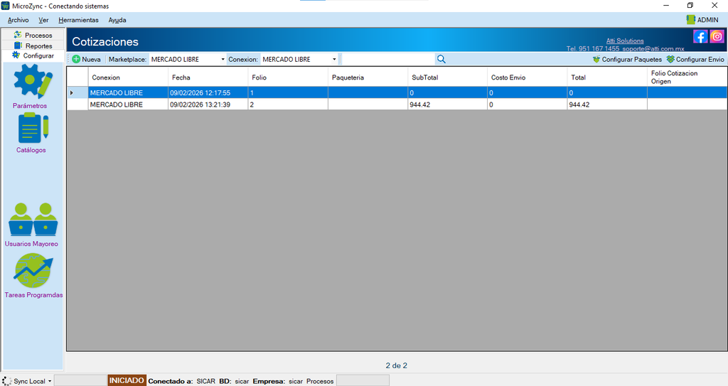Click Configurar Paquetes button text
This screenshot has width=728, height=386.
(x=632, y=59)
